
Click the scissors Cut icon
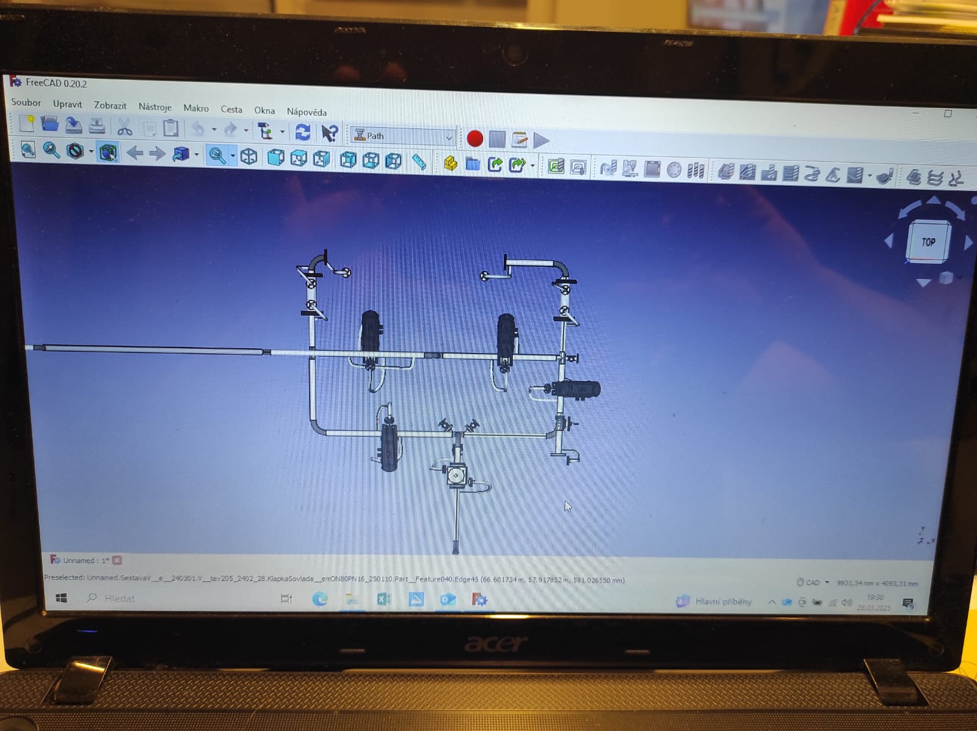click(125, 127)
